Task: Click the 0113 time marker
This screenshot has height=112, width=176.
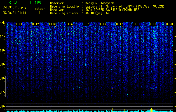Action: pyautogui.click(x=52, y=24)
